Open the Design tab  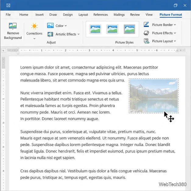coord(68,15)
